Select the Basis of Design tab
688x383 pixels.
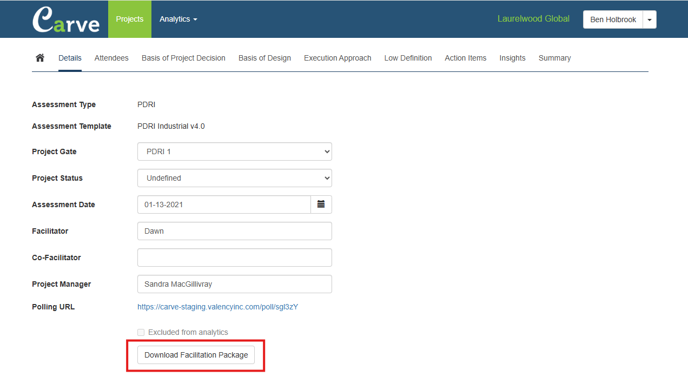tap(264, 58)
